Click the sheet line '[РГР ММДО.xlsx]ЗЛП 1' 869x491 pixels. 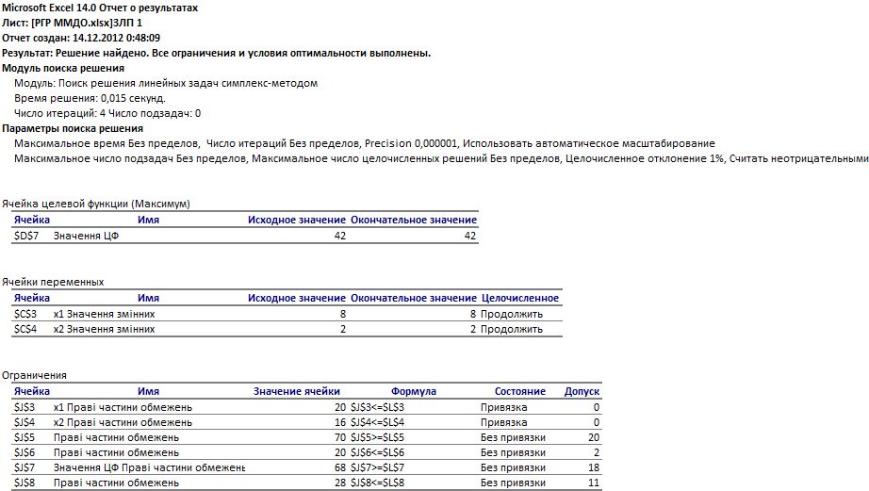(x=87, y=23)
